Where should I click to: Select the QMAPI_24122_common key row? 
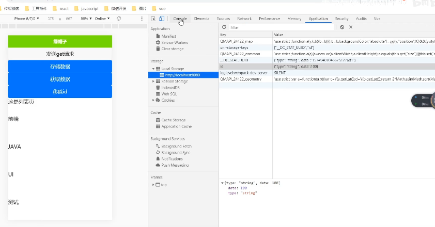[327, 54]
